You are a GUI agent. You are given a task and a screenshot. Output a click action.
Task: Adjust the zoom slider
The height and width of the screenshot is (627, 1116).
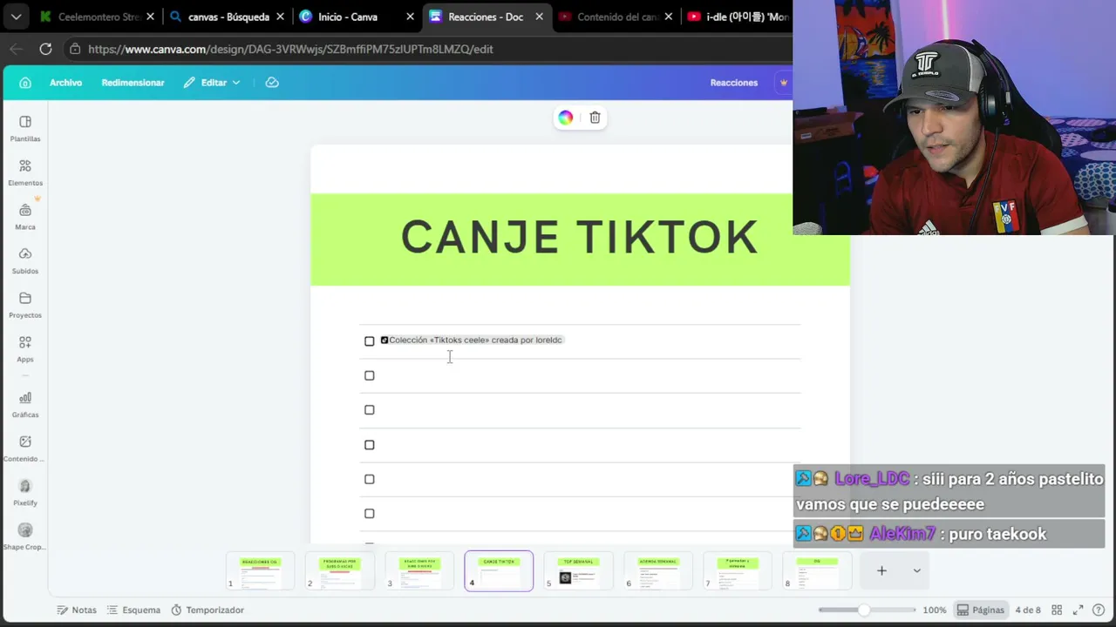863,610
